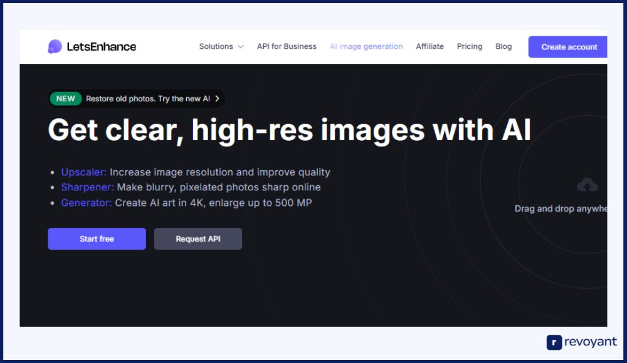Go to AI image generation
The height and width of the screenshot is (363, 627).
coord(366,46)
